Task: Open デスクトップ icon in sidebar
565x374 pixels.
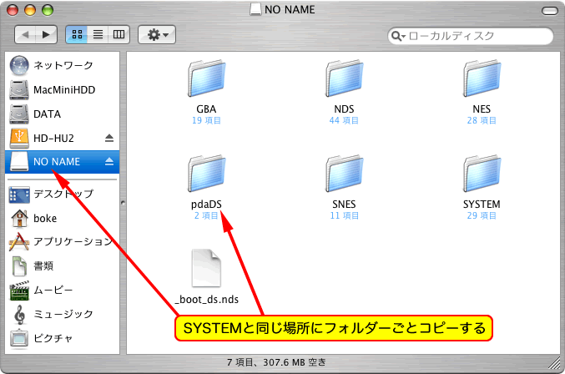Action: 19,195
